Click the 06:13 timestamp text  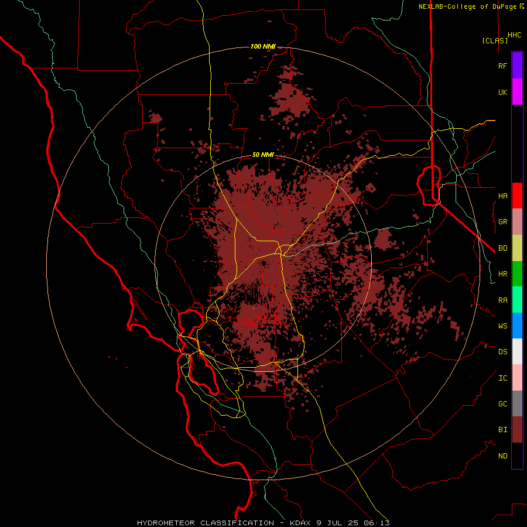click(376, 523)
